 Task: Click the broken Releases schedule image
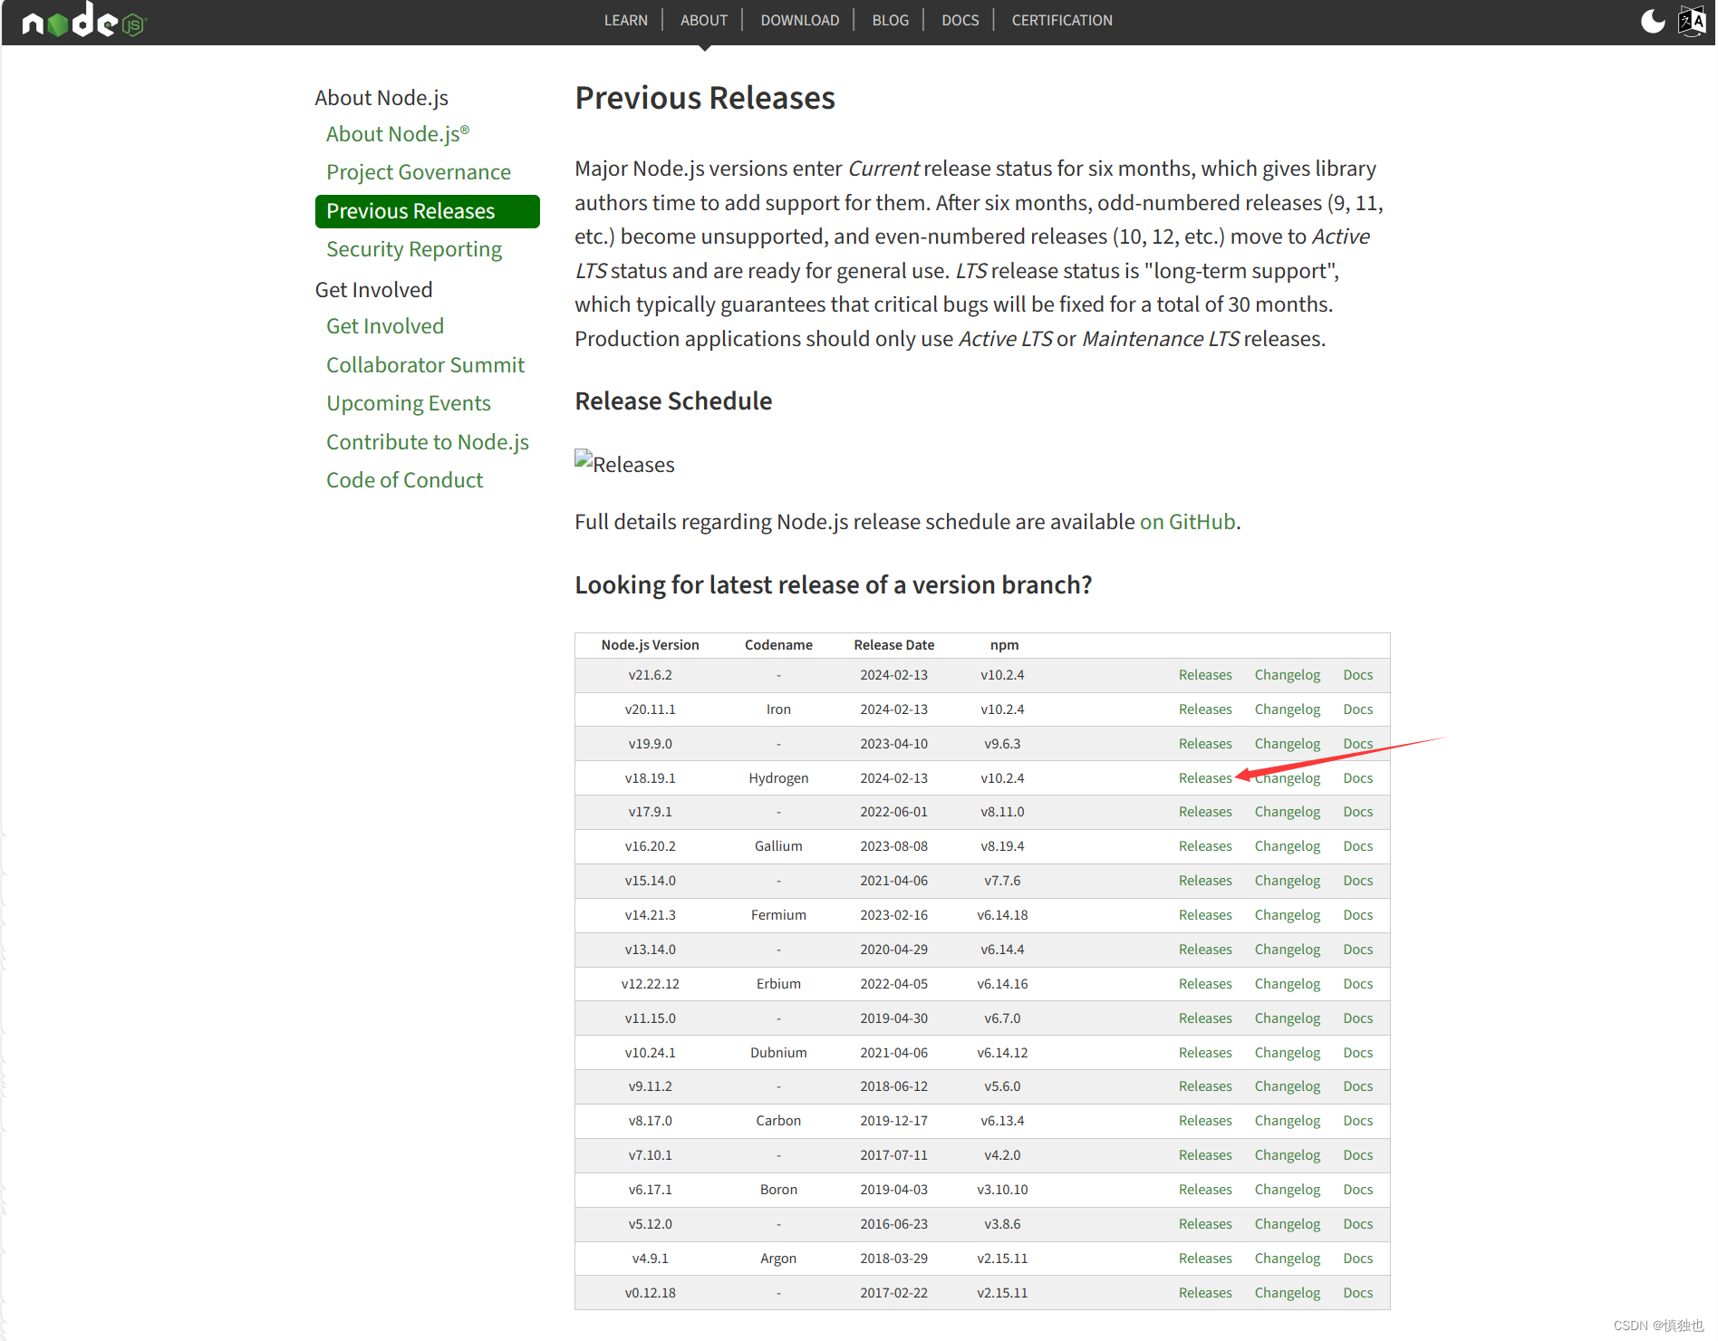point(624,464)
